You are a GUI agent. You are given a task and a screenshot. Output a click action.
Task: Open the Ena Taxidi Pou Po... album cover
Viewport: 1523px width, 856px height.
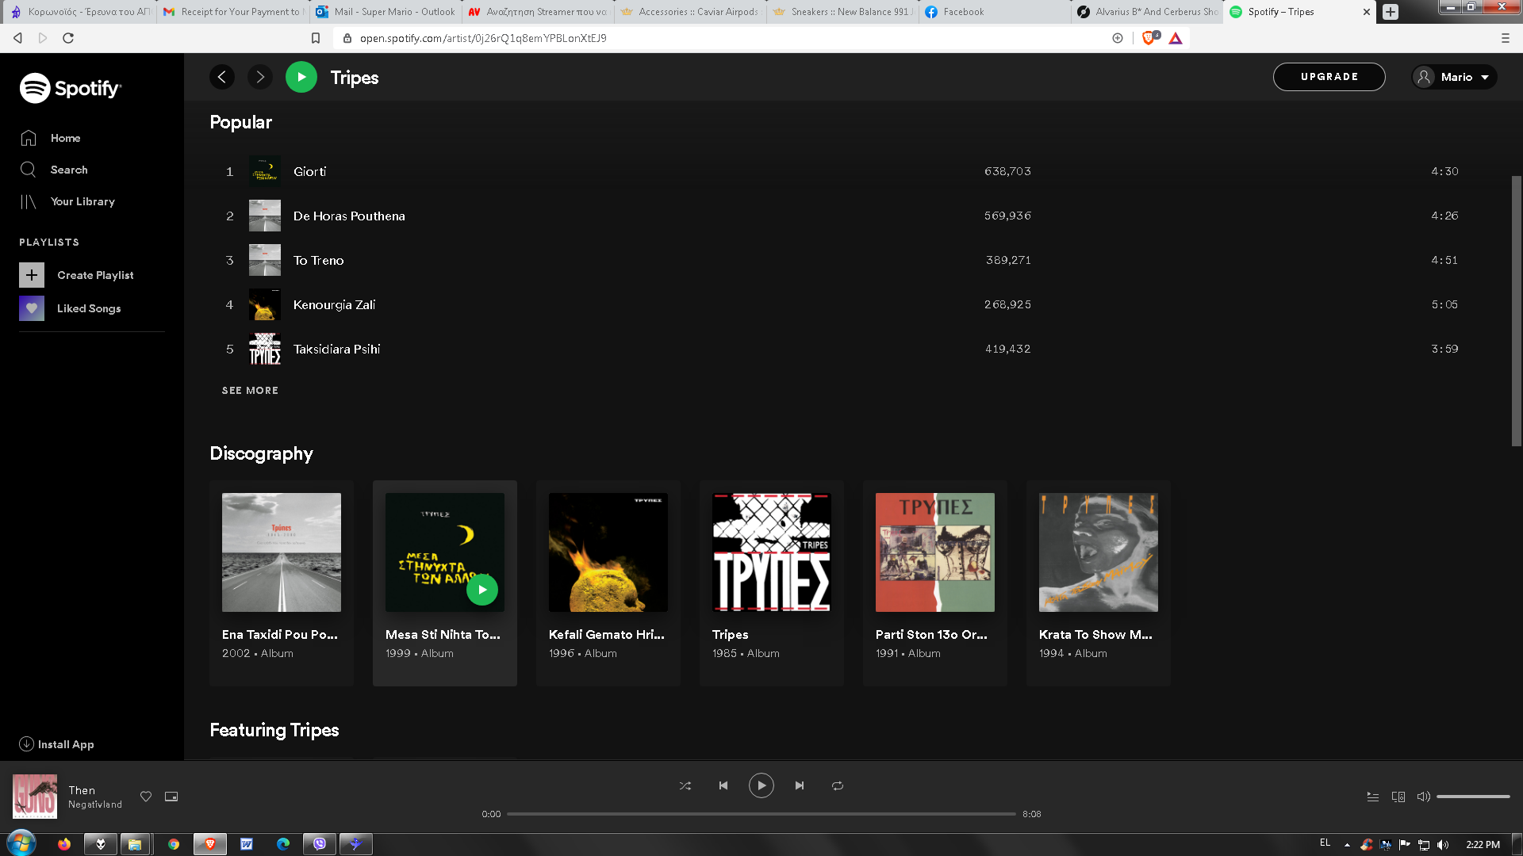coord(282,552)
